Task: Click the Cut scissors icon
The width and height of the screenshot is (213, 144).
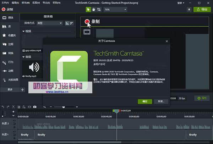Action: tap(13, 107)
